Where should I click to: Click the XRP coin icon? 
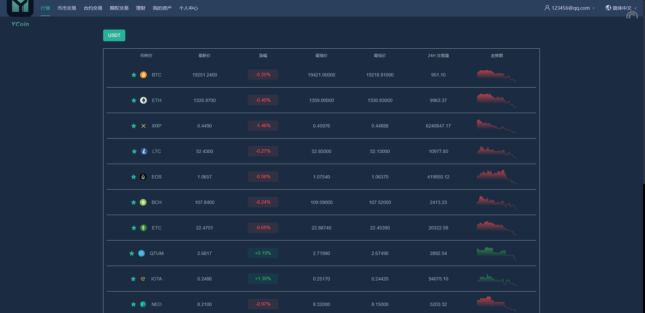point(143,126)
